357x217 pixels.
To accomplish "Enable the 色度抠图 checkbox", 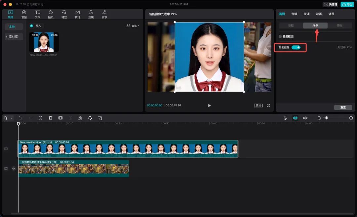I will 280,36.
